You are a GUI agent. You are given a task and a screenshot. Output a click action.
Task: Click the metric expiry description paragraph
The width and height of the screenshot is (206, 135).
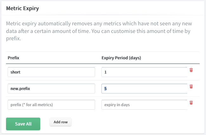click(99, 31)
